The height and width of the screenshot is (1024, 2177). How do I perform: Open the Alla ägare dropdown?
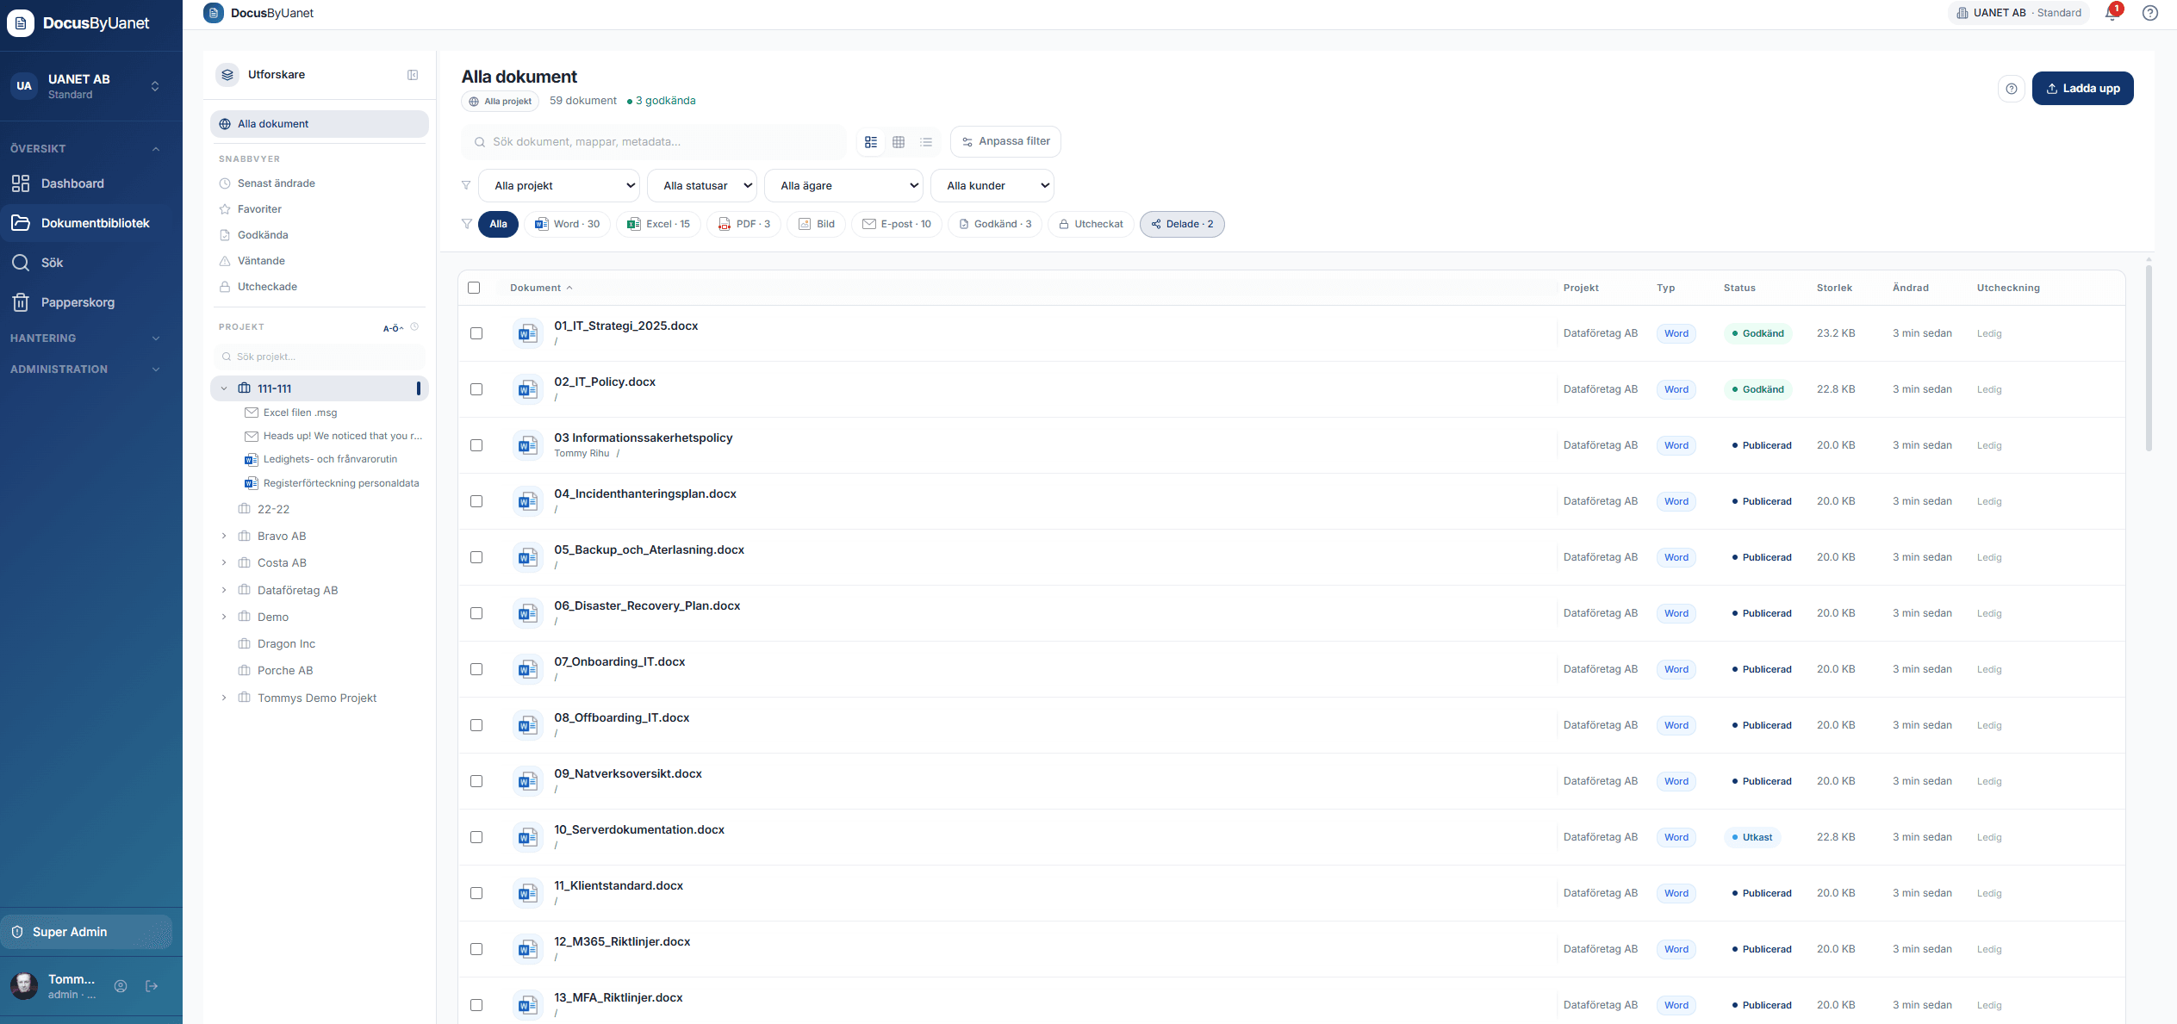(843, 186)
